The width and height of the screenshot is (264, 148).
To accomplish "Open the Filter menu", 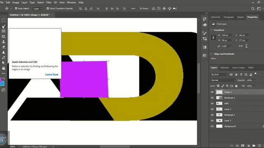I will coord(49,2).
